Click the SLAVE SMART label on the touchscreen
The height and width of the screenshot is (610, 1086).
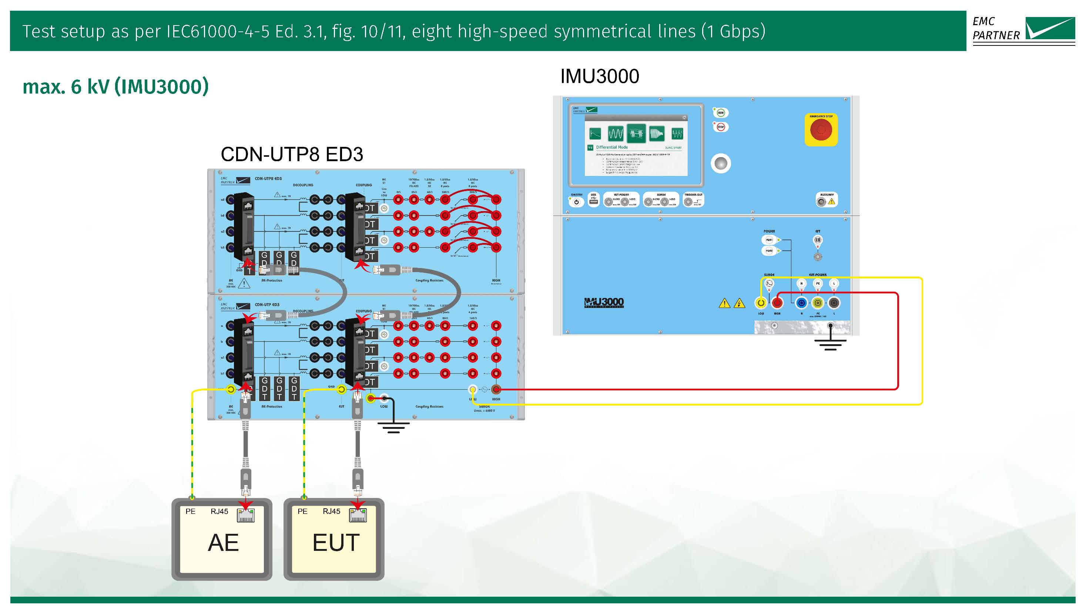pos(673,148)
